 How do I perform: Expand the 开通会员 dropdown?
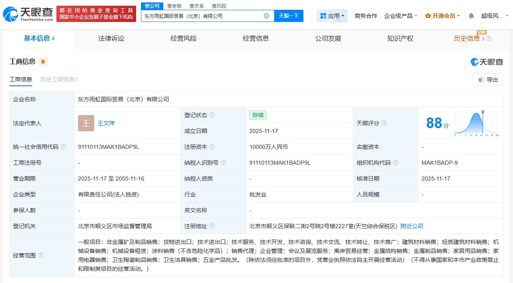point(442,15)
